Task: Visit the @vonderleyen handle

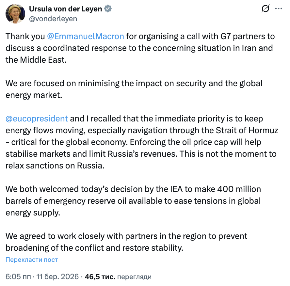Action: [x=53, y=19]
